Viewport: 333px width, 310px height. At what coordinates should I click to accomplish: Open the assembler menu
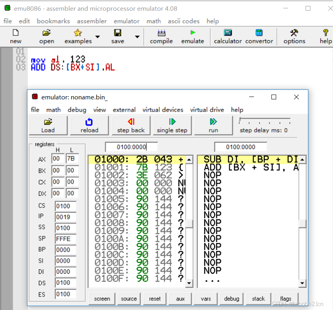92,21
